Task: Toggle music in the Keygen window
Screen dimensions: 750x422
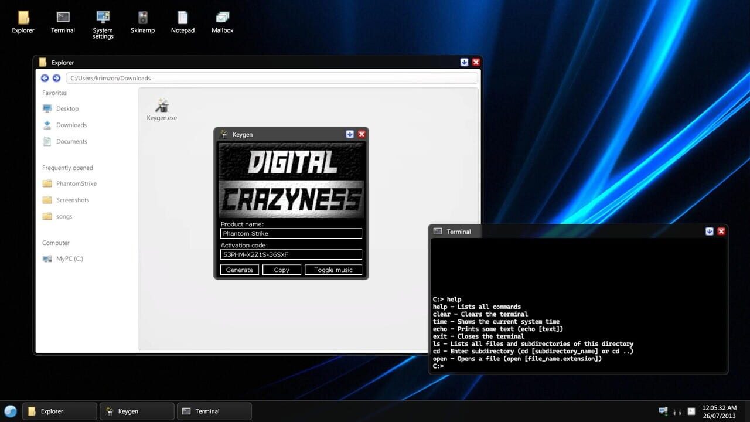Action: click(333, 270)
